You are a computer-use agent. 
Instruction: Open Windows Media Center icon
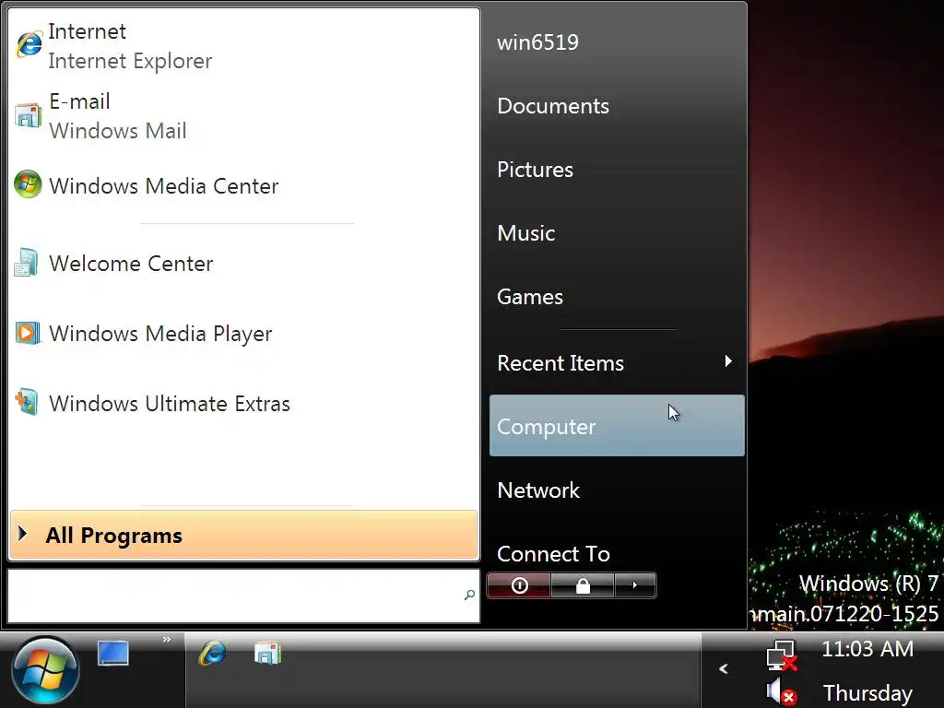[x=28, y=184]
